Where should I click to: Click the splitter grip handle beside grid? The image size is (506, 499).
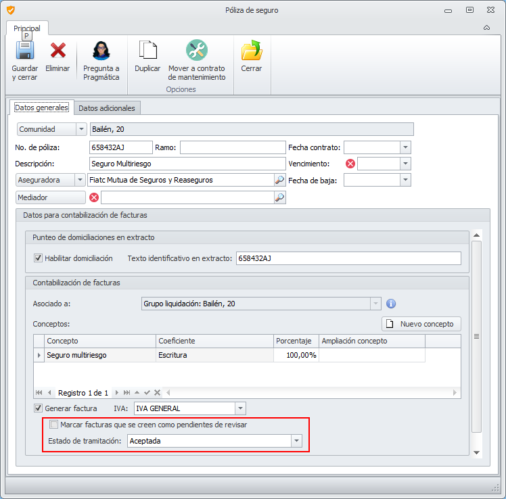coord(476,337)
